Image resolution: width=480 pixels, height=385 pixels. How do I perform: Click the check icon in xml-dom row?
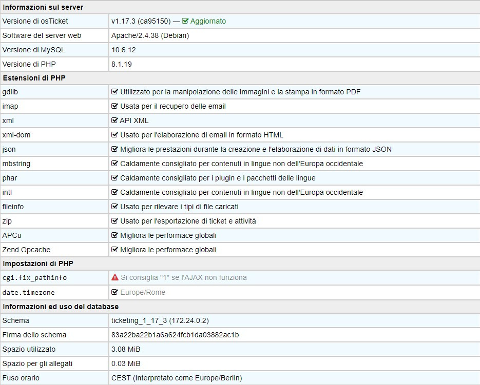(x=115, y=135)
